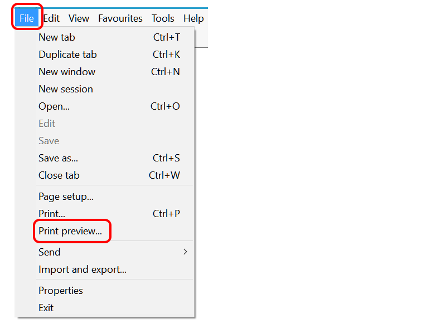Viewport: 446px width, 334px height.
Task: Select New tab from the File menu
Action: point(57,37)
